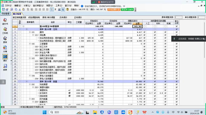Select the 费率 sidebar icon
Screen dimensions: 206x115
(5, 40)
